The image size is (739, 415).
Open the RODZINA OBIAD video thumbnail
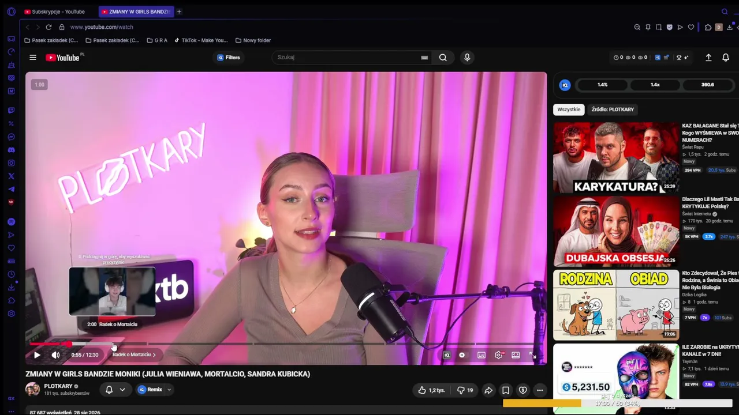click(616, 305)
